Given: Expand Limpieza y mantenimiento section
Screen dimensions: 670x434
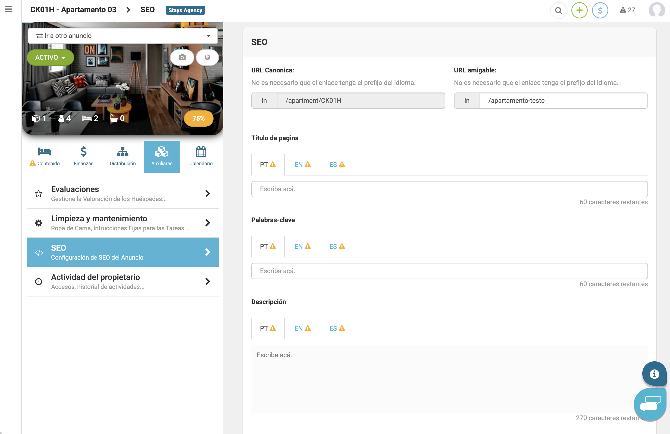Looking at the screenshot, I should 123,223.
